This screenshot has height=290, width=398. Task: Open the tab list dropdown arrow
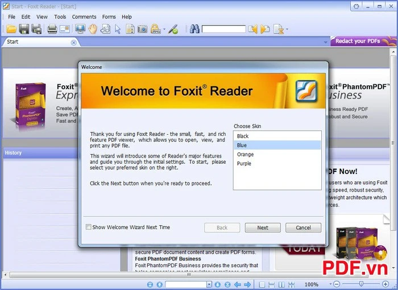(325, 43)
